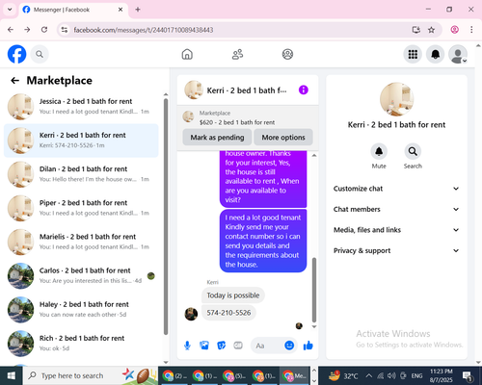Bookmark this page with the star icon
Screen dimensions: 482x385
coord(431,30)
